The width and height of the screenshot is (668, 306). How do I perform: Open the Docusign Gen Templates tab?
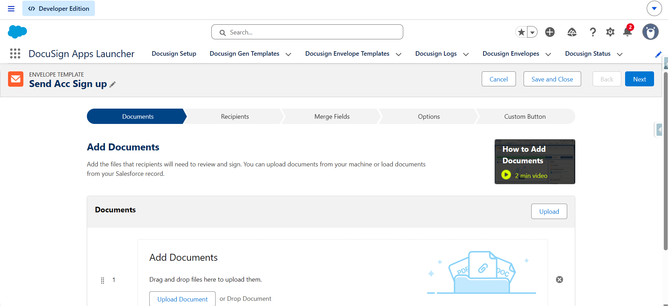point(245,54)
